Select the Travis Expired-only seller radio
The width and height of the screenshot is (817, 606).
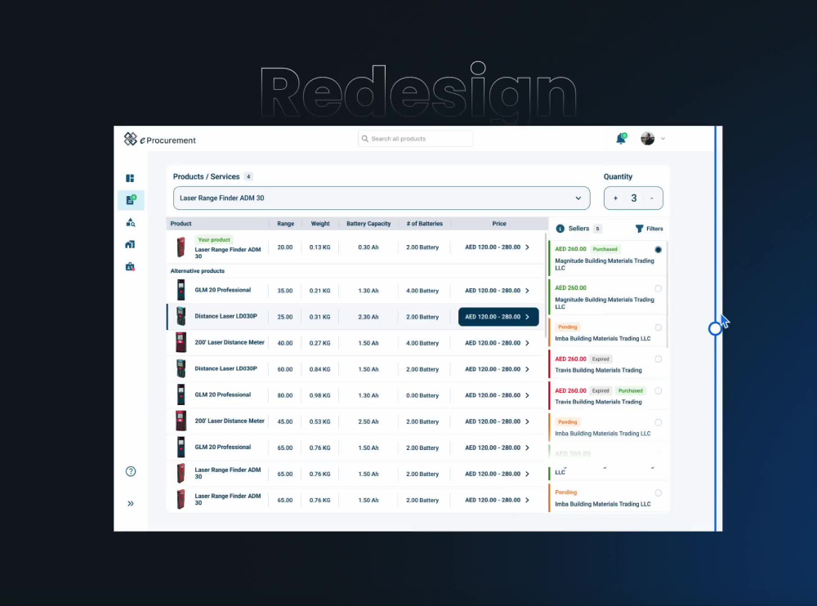(658, 359)
